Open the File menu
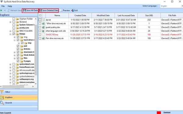183x114 pixels. point(3,6)
